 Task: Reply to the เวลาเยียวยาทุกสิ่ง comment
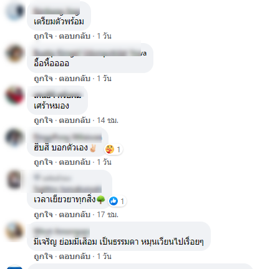(x=75, y=215)
